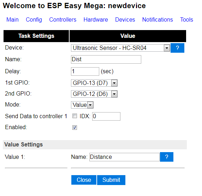Uncheck the Enabled checkbox
Image resolution: width=202 pixels, height=196 pixels.
click(x=75, y=127)
